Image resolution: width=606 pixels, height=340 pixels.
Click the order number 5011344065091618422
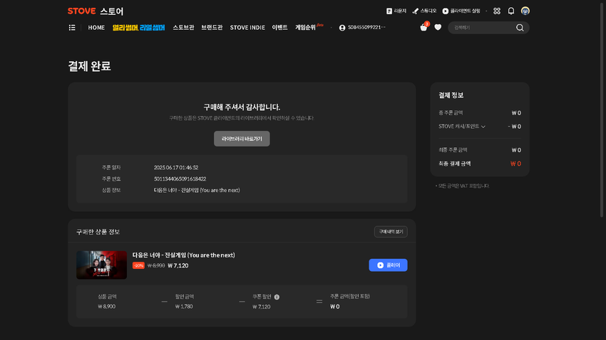(x=180, y=179)
